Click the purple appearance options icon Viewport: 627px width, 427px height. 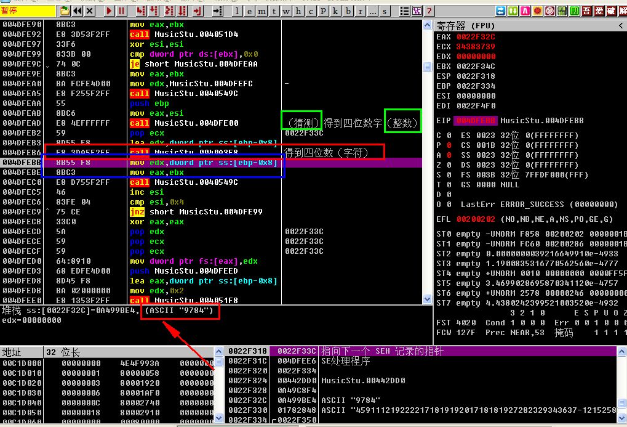click(x=417, y=11)
